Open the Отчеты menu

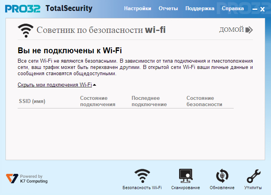pos(168,9)
